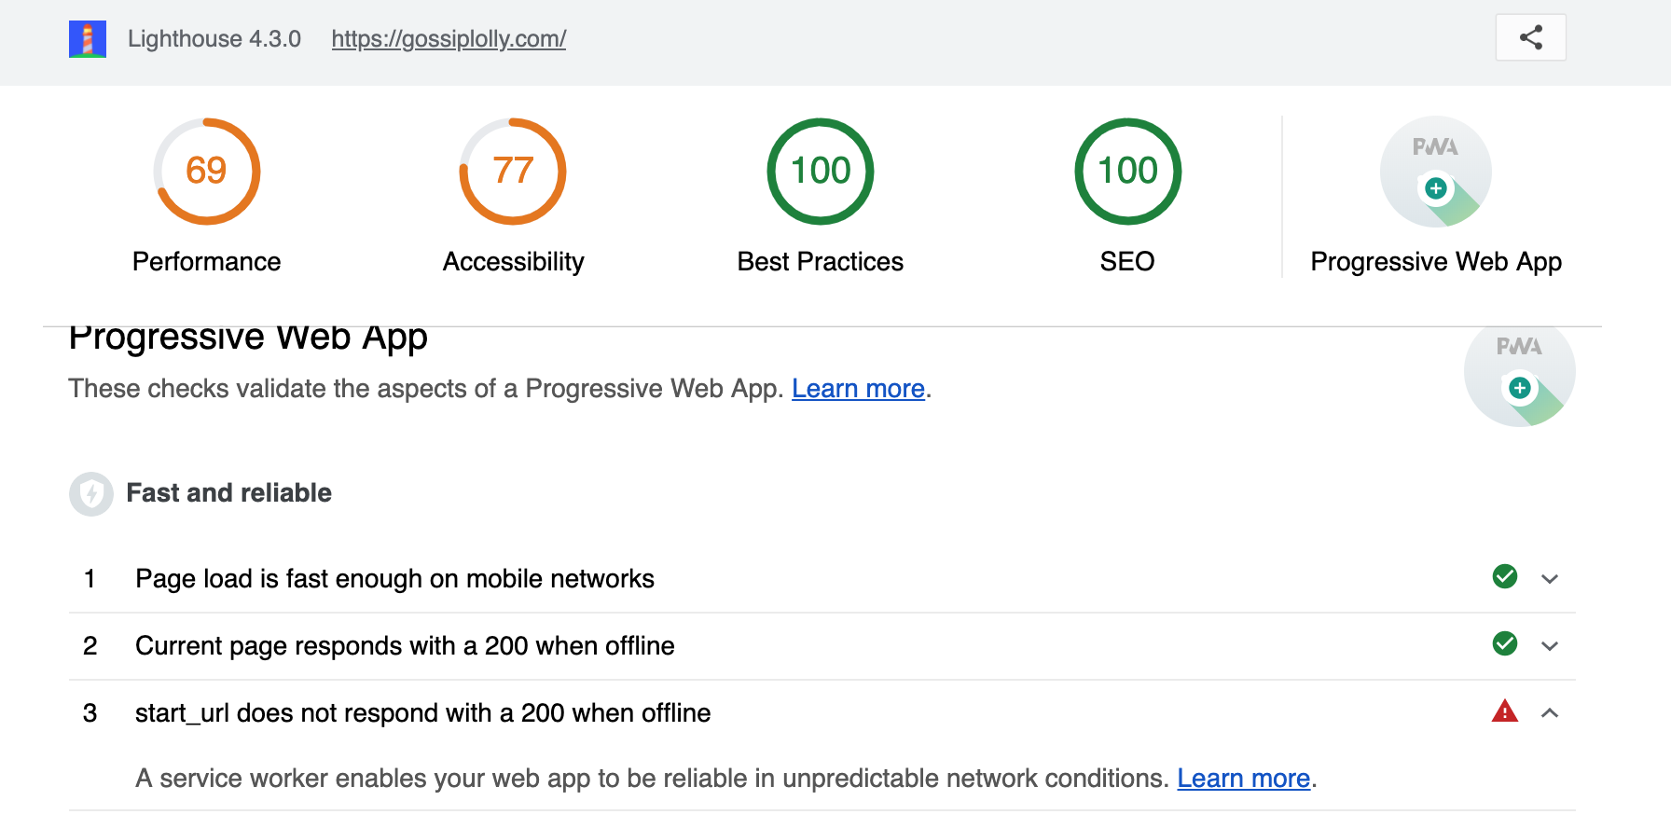Click Learn more about service workers
The height and width of the screenshot is (828, 1671).
(1243, 778)
